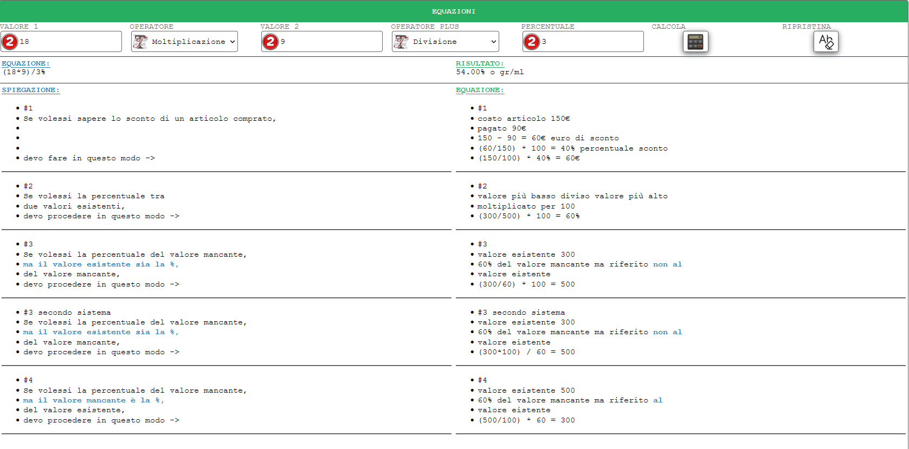Click '#4' bullet in the right column
Image resolution: width=909 pixels, height=449 pixels.
pos(482,380)
